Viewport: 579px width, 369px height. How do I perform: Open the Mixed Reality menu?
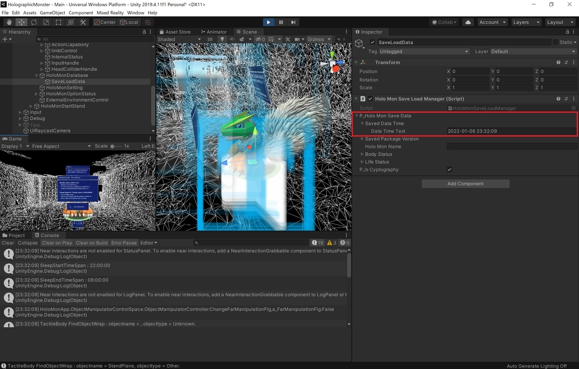[x=110, y=13]
